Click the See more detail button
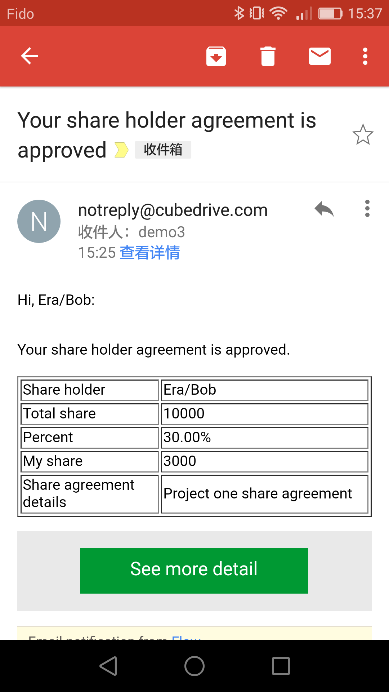The image size is (389, 692). [x=194, y=571]
